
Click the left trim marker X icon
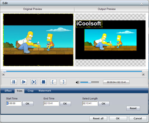coord(3,74)
